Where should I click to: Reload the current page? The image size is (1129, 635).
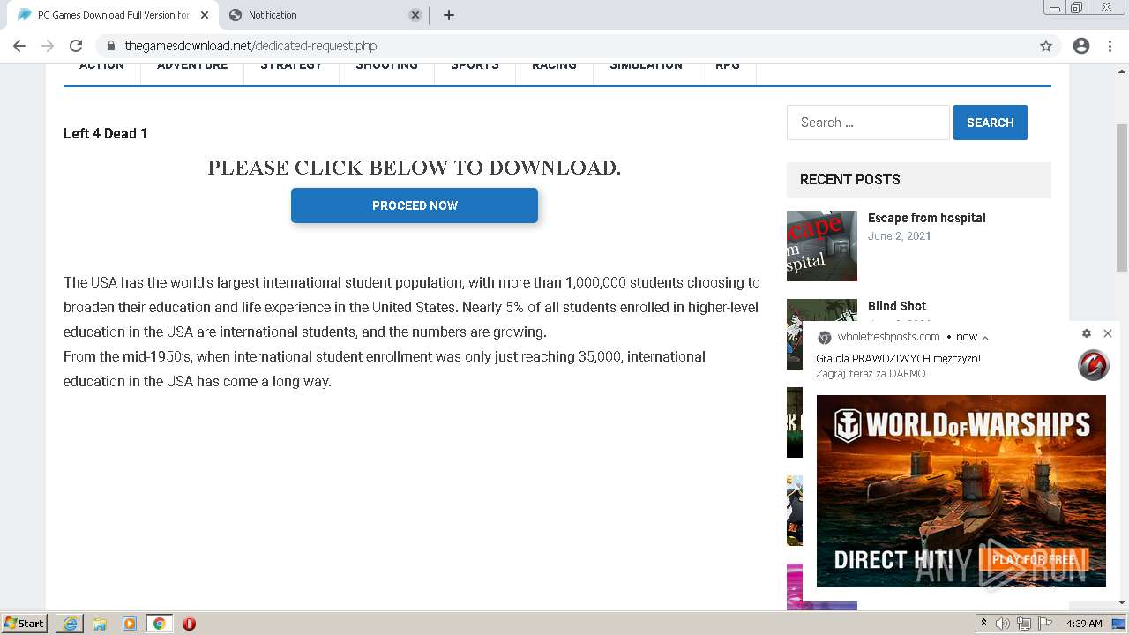click(x=76, y=46)
